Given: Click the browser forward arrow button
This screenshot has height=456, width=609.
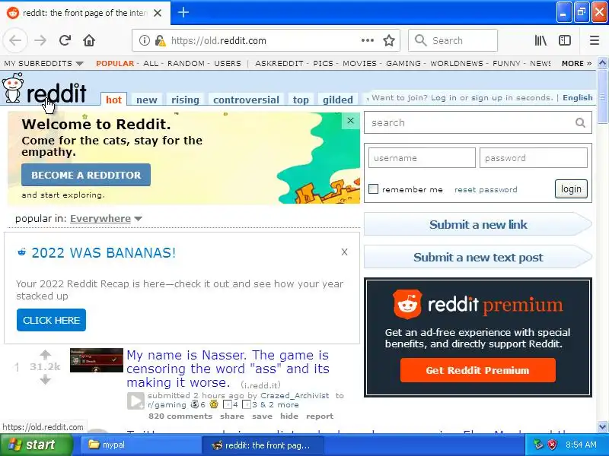Looking at the screenshot, I should coord(40,40).
